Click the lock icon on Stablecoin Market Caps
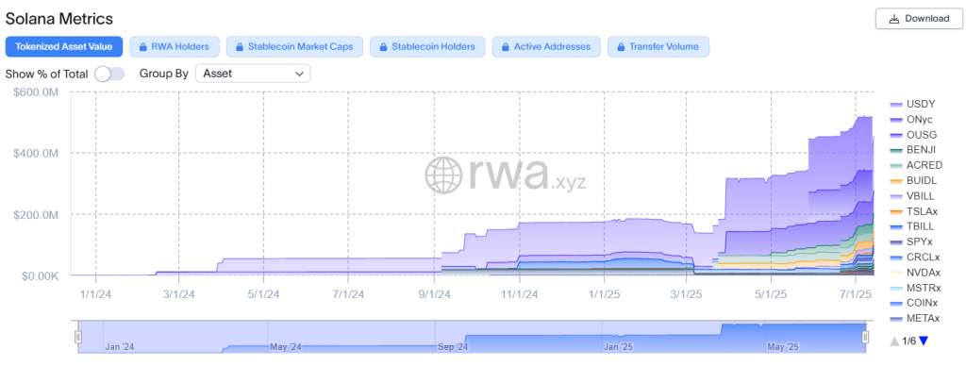Screen dimensions: 966x366 click(x=239, y=47)
